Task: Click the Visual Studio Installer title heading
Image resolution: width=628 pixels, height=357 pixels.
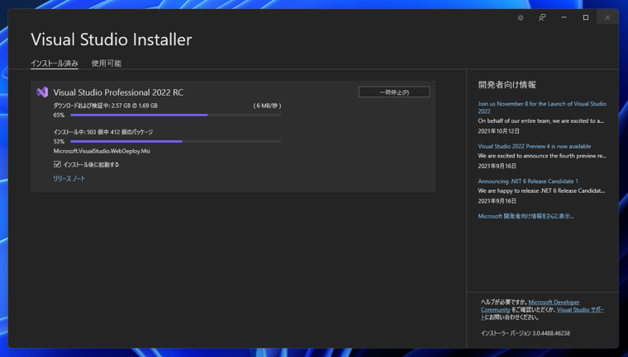Action: click(112, 40)
